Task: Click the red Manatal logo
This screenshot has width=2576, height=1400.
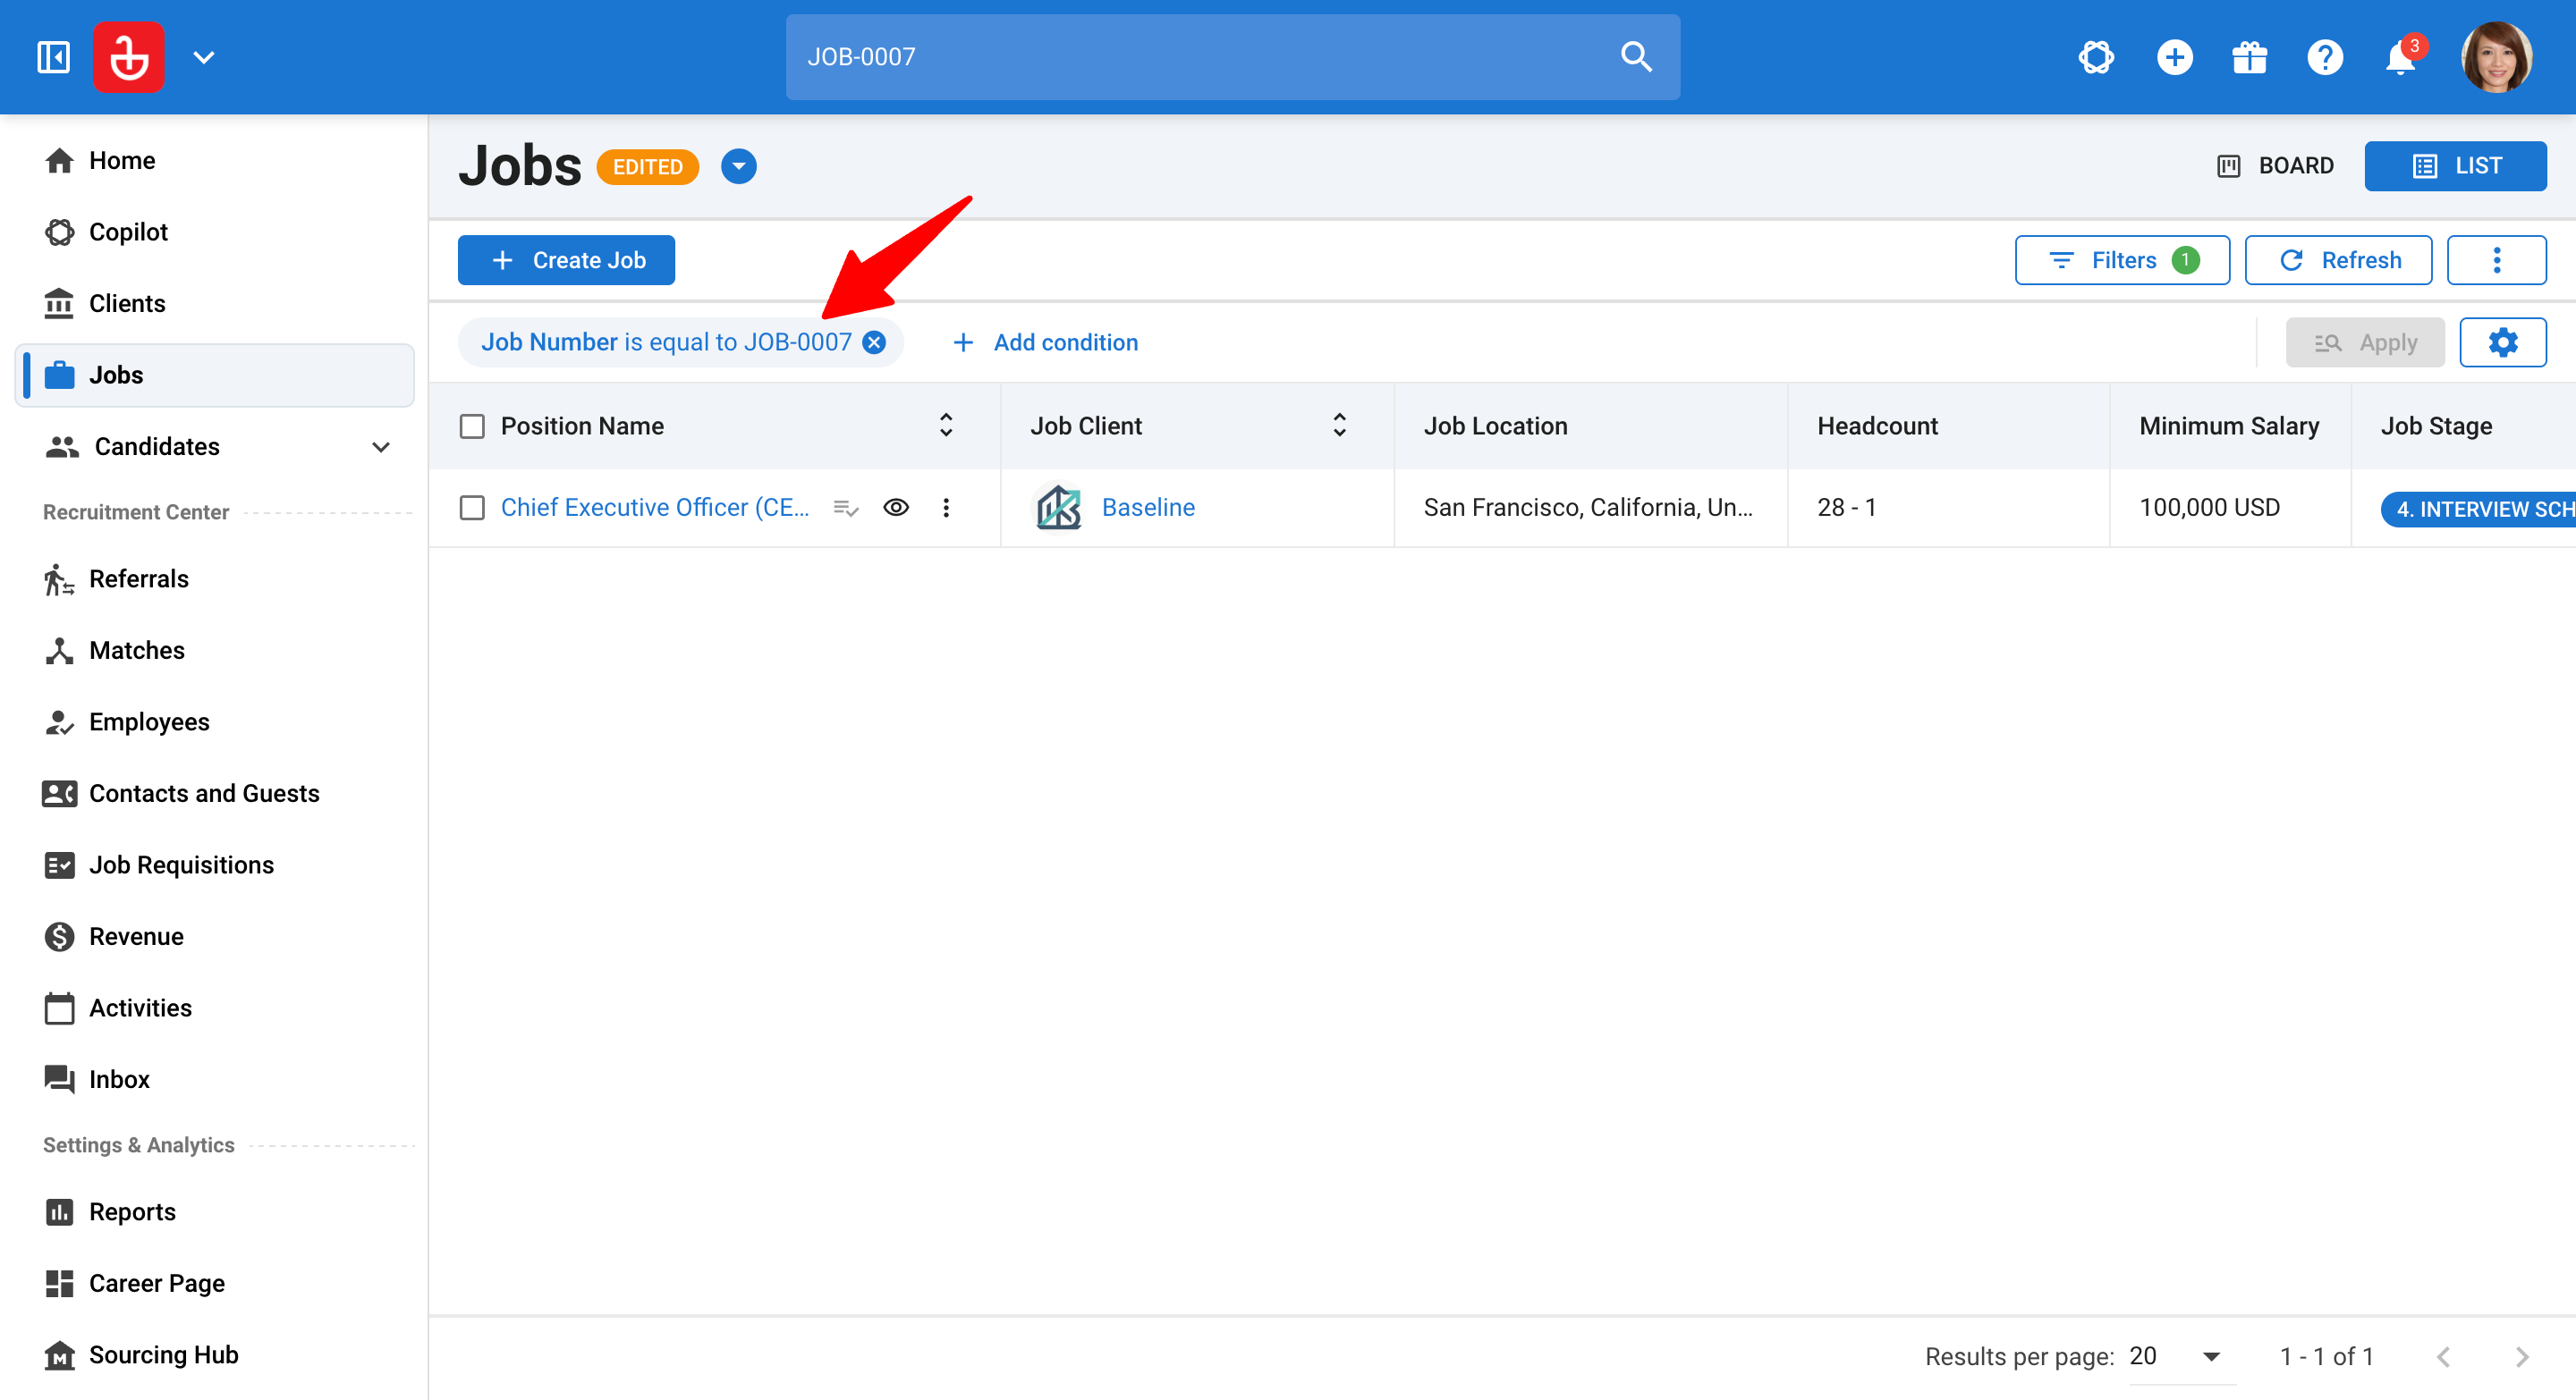Action: click(x=129, y=57)
